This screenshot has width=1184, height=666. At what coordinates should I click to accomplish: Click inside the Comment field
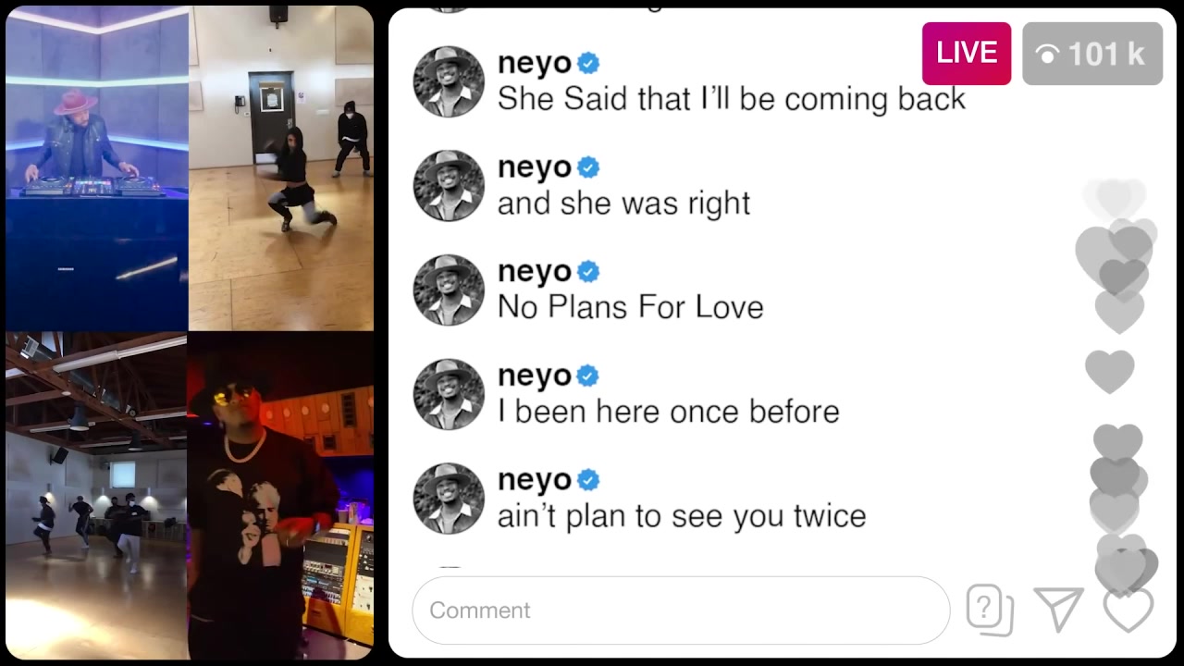(681, 610)
